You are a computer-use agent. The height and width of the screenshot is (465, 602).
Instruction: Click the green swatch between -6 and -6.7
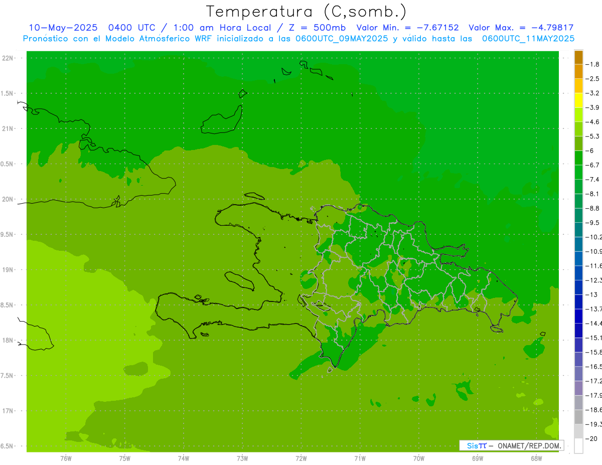578,158
